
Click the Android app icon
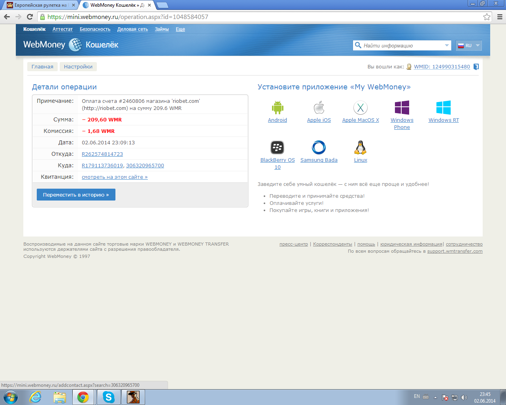click(278, 108)
